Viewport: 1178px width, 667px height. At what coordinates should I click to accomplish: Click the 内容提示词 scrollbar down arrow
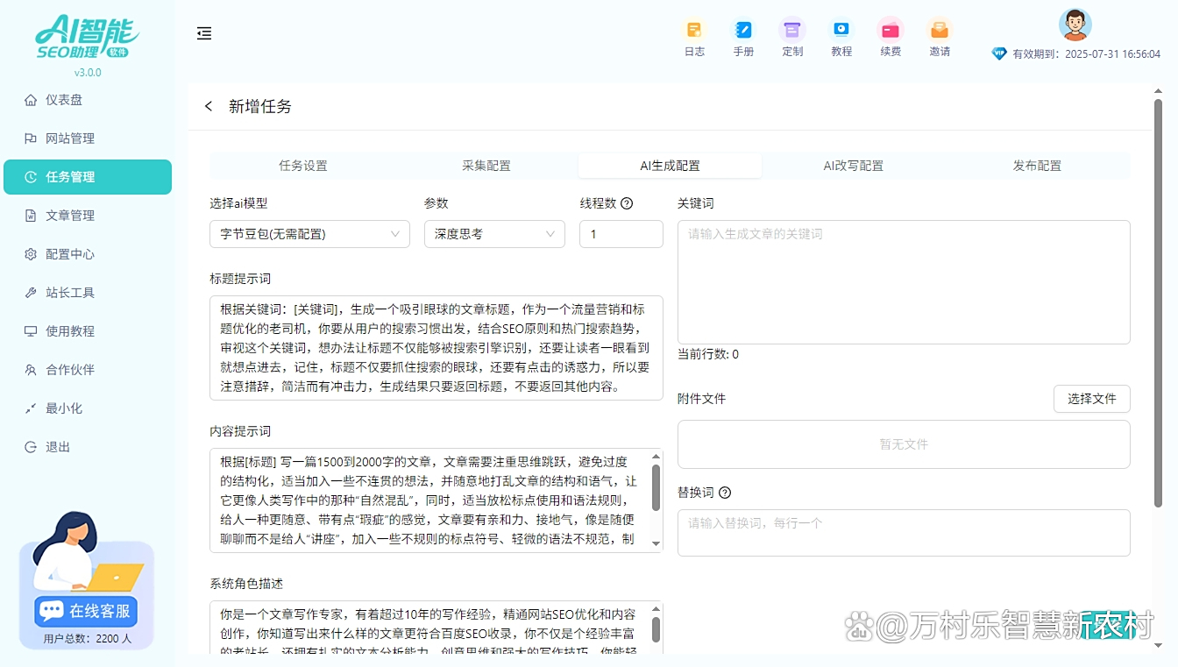[656, 544]
